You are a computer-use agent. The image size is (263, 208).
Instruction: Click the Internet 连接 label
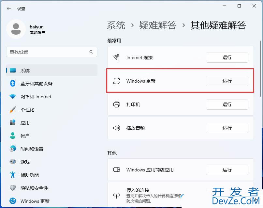click(139, 57)
